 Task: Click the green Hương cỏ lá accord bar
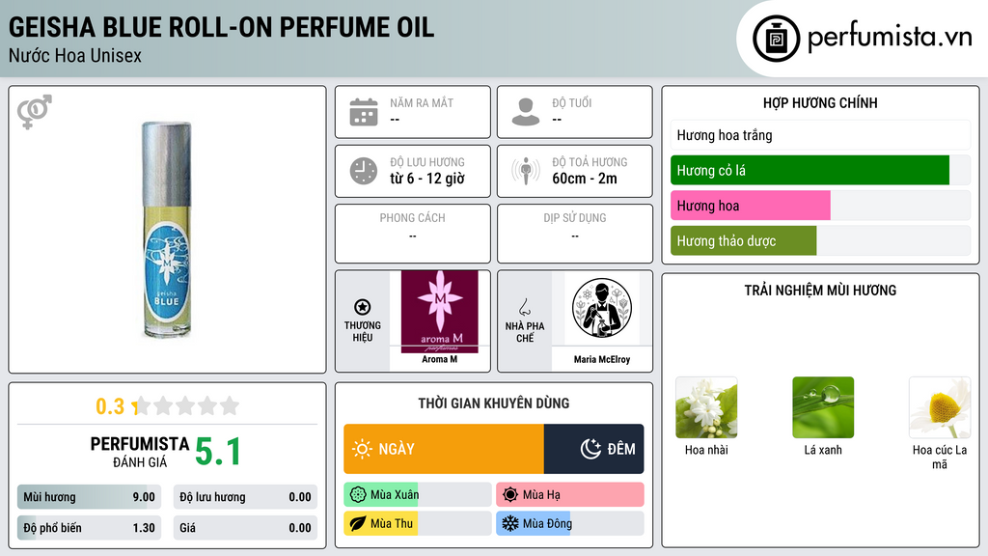(x=810, y=170)
